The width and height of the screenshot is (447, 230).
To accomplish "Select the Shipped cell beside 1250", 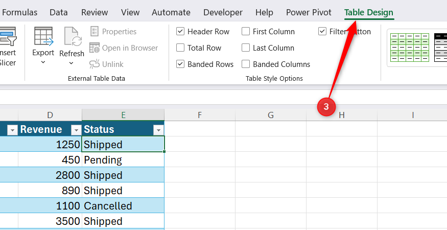I will click(x=123, y=144).
